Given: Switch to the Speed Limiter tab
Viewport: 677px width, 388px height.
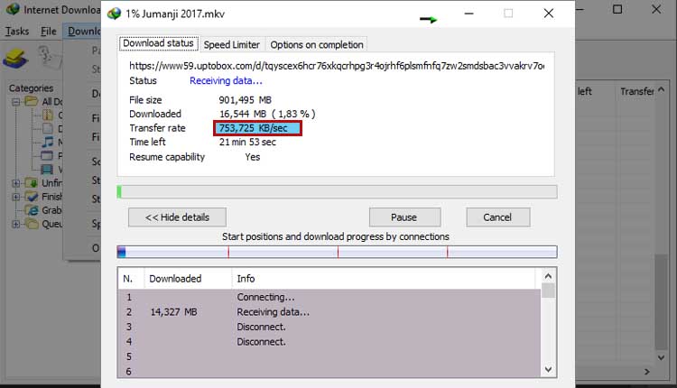Looking at the screenshot, I should coord(231,44).
